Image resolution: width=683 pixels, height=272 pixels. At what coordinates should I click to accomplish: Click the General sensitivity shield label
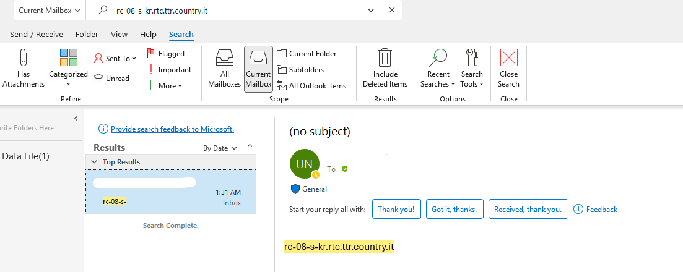[x=309, y=189]
